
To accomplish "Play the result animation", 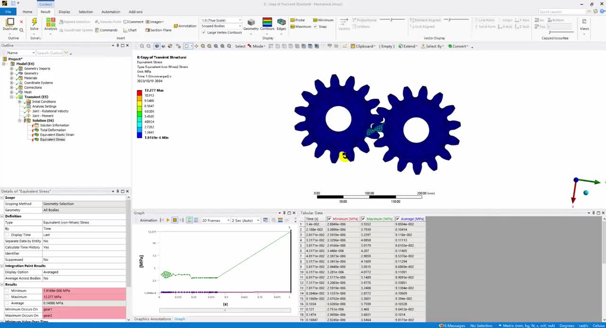I will [168, 220].
